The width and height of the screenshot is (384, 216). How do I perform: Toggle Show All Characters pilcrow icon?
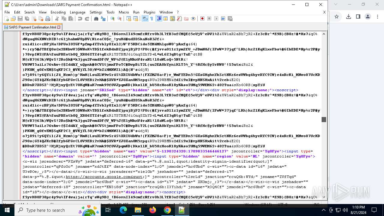click(152, 19)
